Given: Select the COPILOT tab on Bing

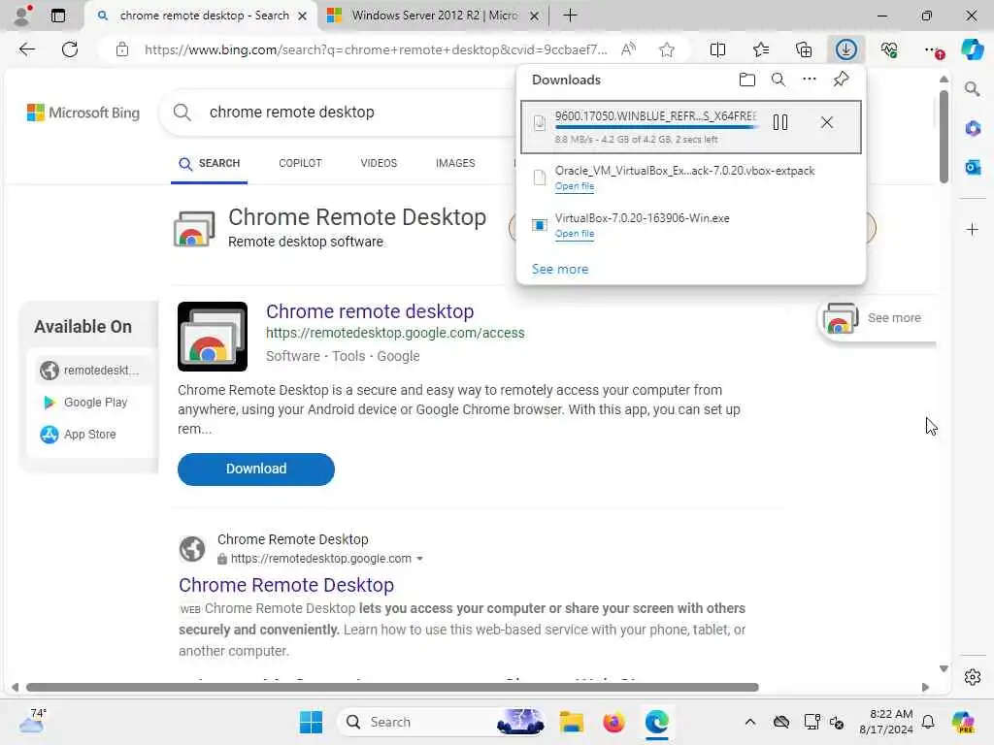Looking at the screenshot, I should pos(300,163).
